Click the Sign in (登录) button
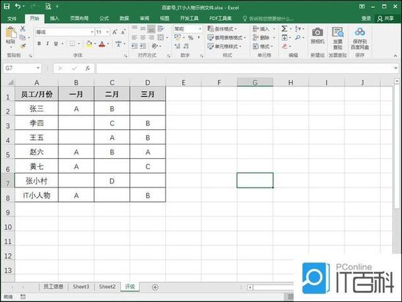Image resolution: width=402 pixels, height=302 pixels. click(366, 18)
